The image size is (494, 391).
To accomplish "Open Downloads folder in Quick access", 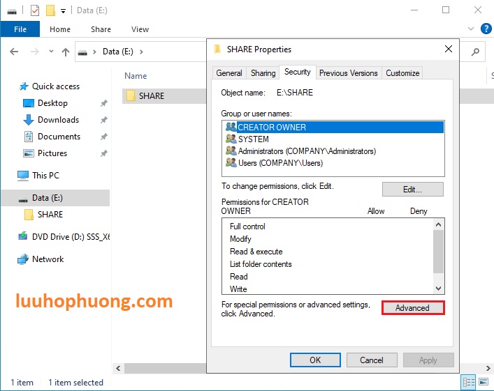I will click(x=58, y=120).
